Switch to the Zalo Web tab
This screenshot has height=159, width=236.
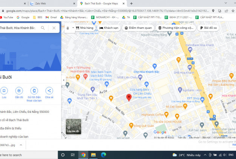pos(52,3)
